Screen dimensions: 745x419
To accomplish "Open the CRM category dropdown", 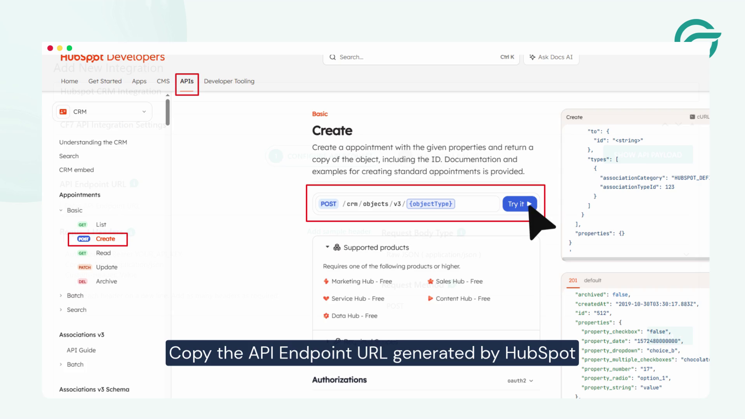I will click(x=145, y=111).
